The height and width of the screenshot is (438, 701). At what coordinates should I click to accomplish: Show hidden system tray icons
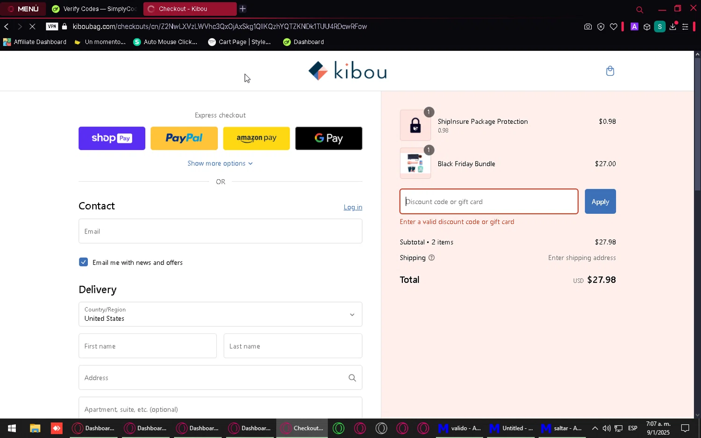[x=595, y=428]
